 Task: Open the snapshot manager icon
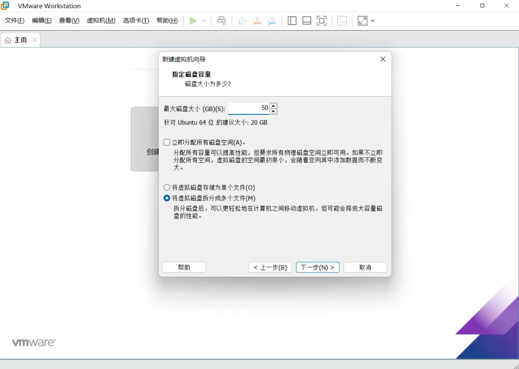click(x=272, y=21)
